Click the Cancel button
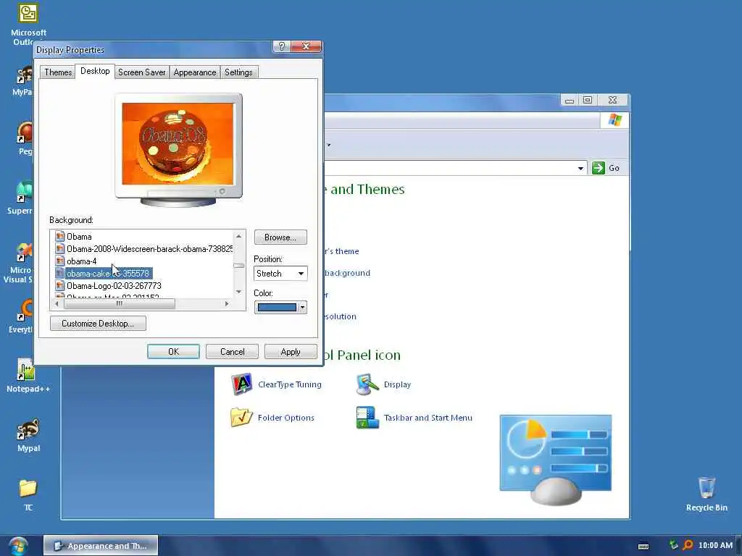 coord(232,351)
